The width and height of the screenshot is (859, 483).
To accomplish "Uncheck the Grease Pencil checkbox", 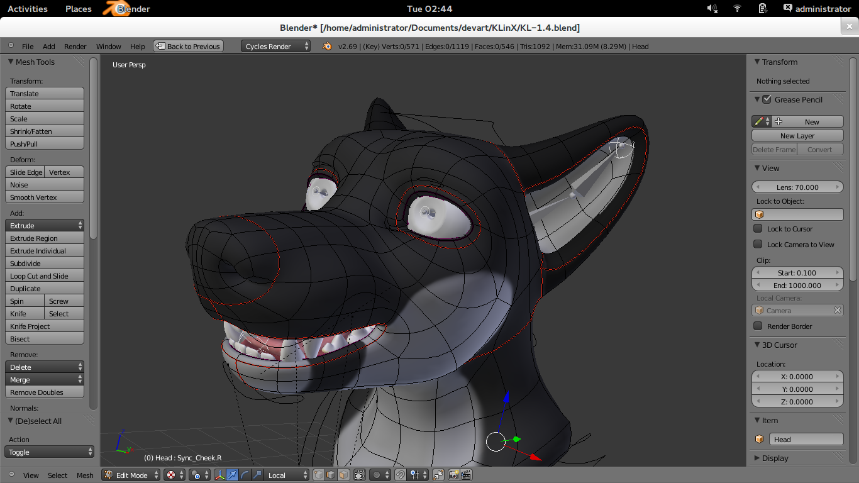I will click(x=767, y=99).
